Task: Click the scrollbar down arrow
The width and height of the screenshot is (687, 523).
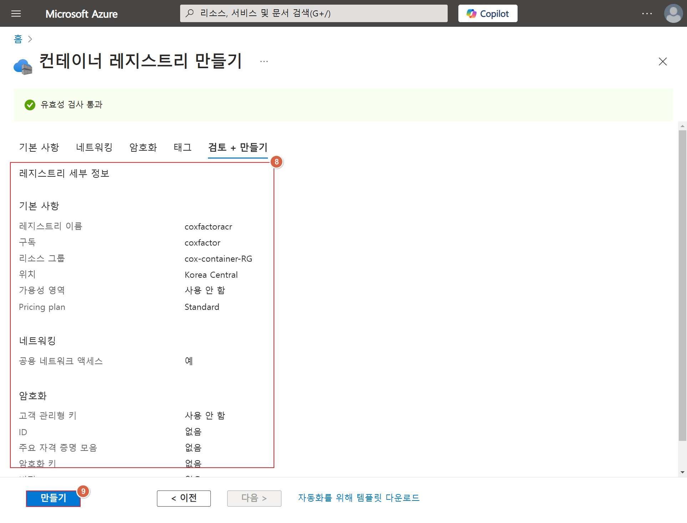Action: point(682,472)
